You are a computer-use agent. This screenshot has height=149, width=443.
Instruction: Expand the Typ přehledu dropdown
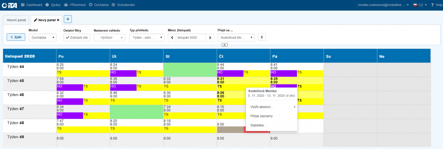tap(147, 38)
